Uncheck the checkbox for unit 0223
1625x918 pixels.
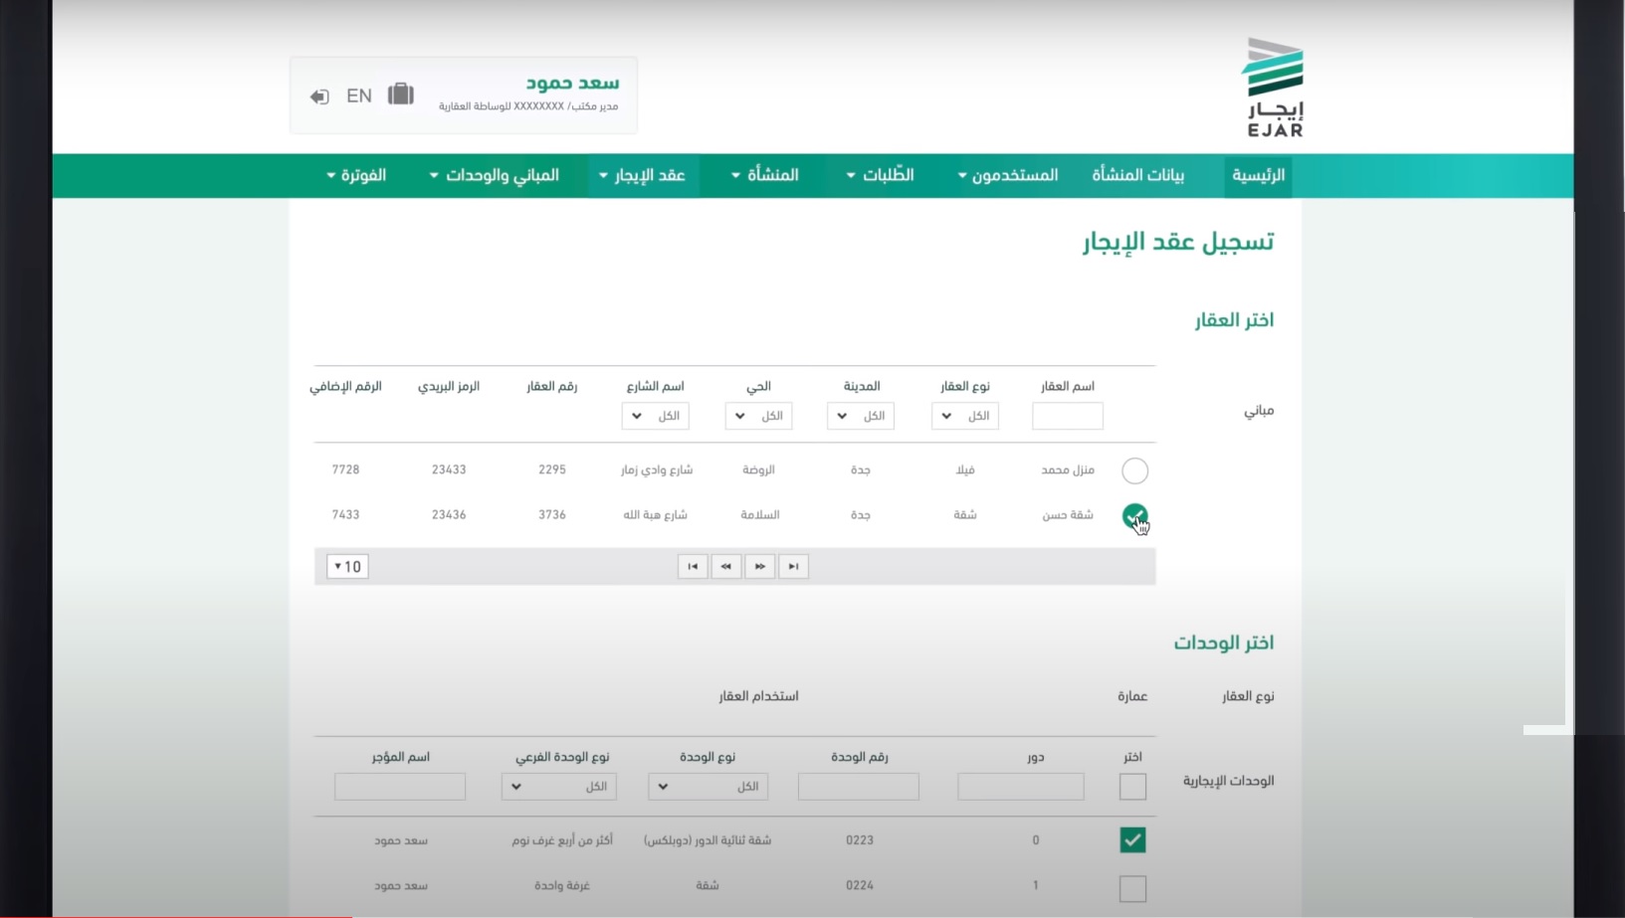tap(1132, 840)
